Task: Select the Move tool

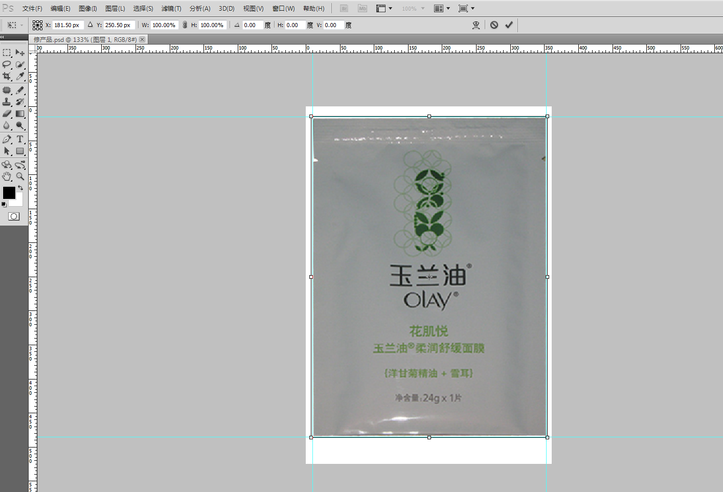Action: tap(20, 53)
